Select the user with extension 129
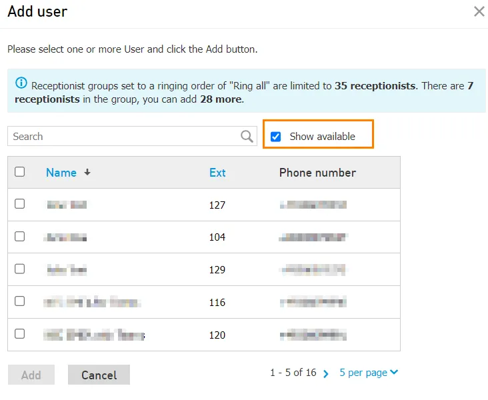Viewport: 488px width, 400px height. [19, 269]
